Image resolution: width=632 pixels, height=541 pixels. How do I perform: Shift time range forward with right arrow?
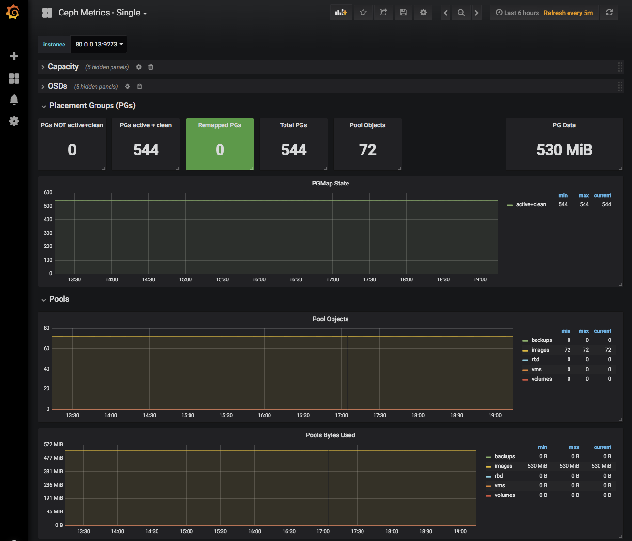[477, 13]
